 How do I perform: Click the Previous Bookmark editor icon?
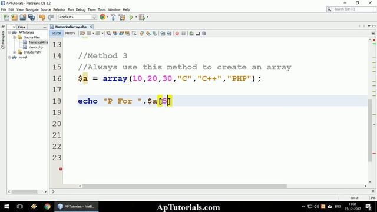coord(142,34)
